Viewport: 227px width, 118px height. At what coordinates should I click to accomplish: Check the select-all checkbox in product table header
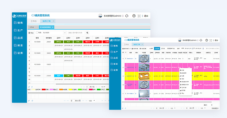pos(126,52)
